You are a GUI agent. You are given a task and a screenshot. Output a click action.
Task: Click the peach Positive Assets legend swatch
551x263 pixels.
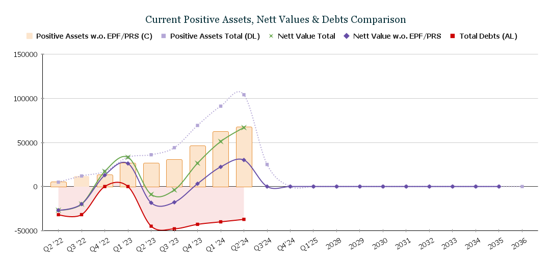(30, 36)
